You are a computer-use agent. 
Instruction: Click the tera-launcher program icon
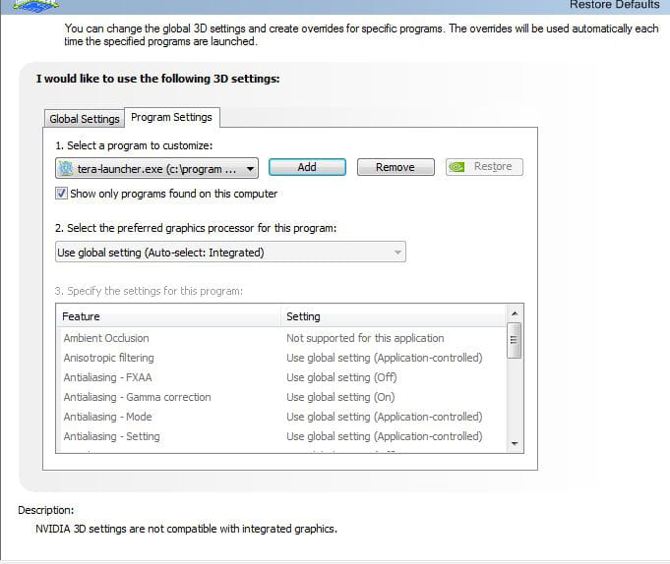(66, 169)
